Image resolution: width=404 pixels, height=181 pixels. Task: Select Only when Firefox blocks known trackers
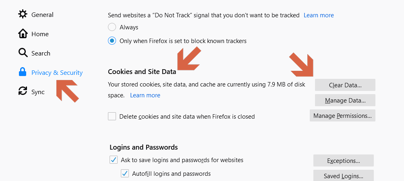112,41
